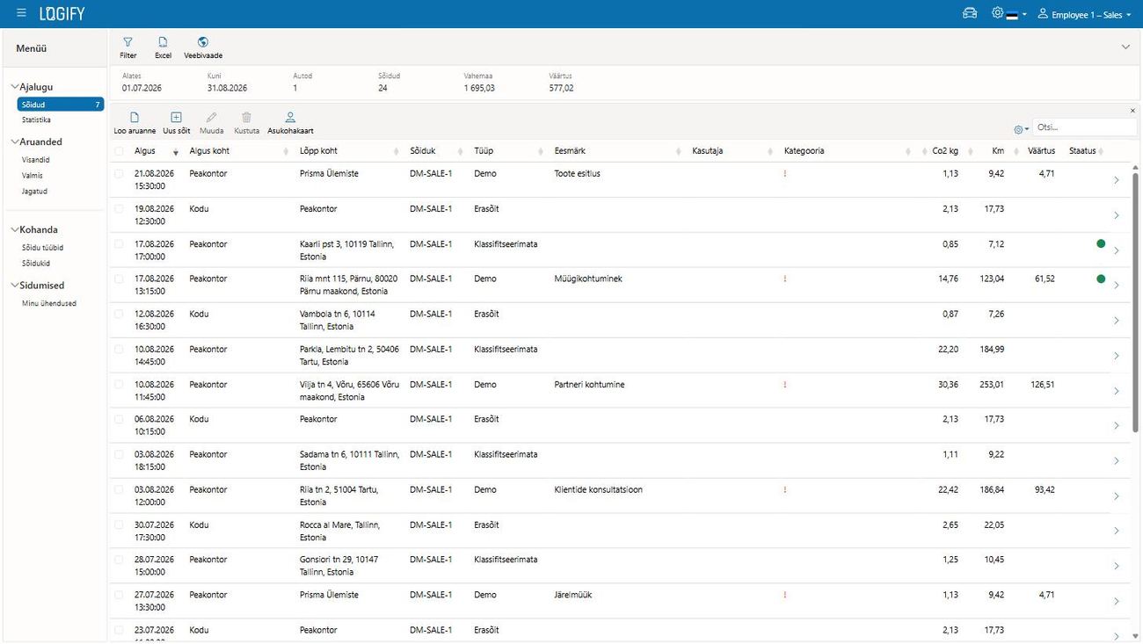Click the red category warning in Klientide konsultatsioon row

[x=784, y=490]
